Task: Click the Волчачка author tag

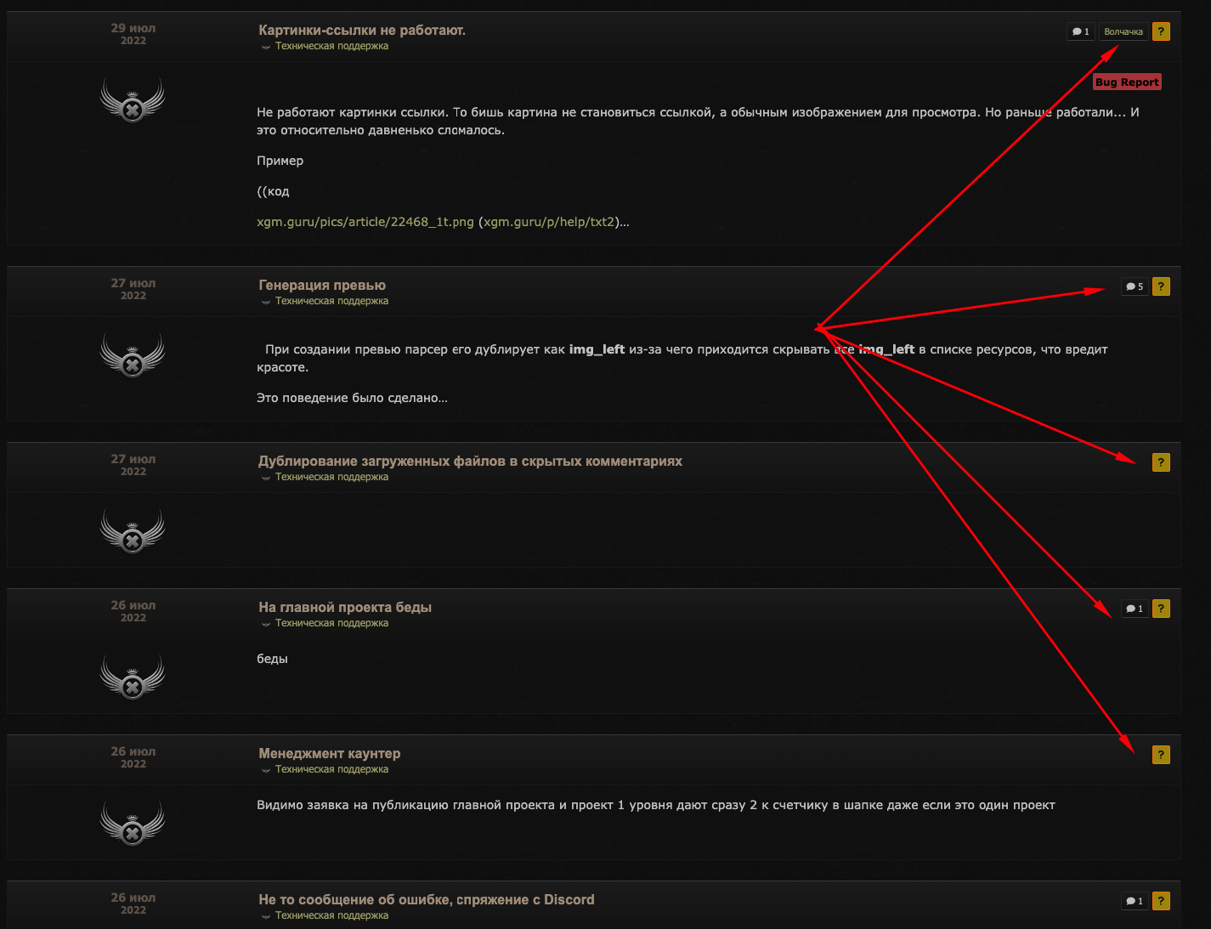Action: click(x=1123, y=31)
